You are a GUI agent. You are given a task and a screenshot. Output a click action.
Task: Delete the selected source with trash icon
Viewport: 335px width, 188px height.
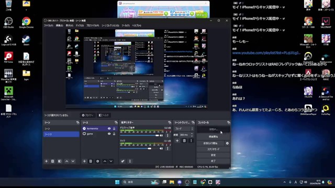[x=91, y=161]
